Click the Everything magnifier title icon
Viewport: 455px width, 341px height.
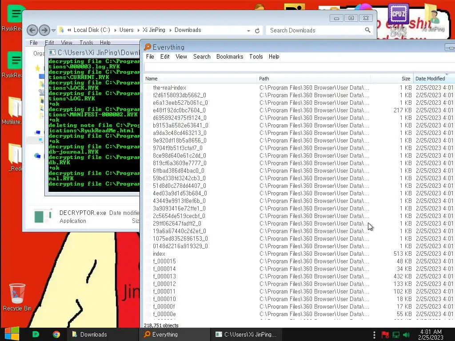[148, 47]
